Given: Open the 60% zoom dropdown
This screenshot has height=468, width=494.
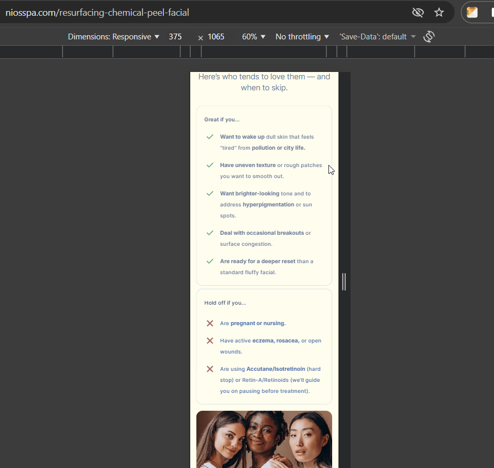Looking at the screenshot, I should coord(254,37).
